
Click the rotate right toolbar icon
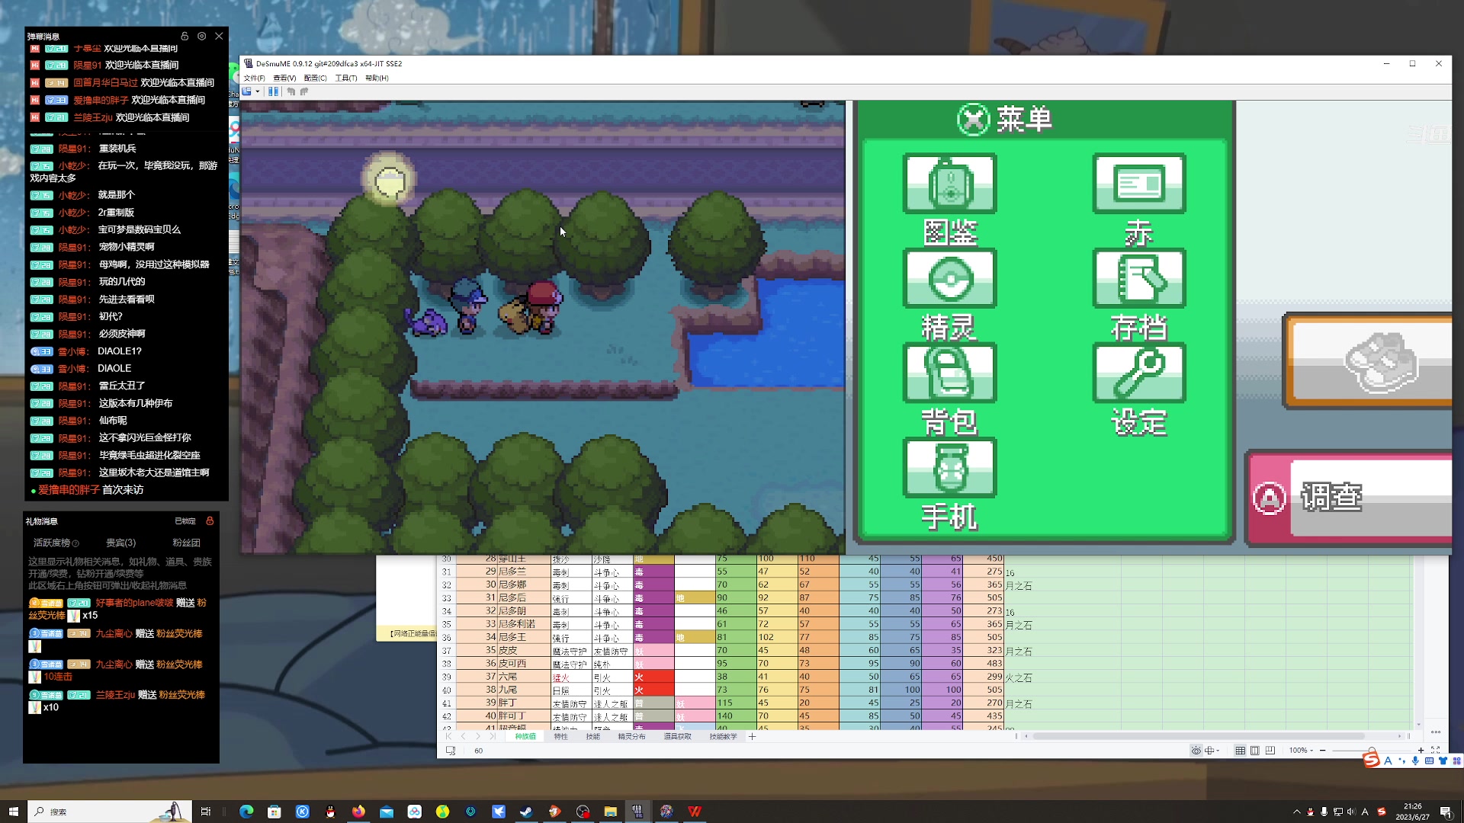tap(304, 91)
